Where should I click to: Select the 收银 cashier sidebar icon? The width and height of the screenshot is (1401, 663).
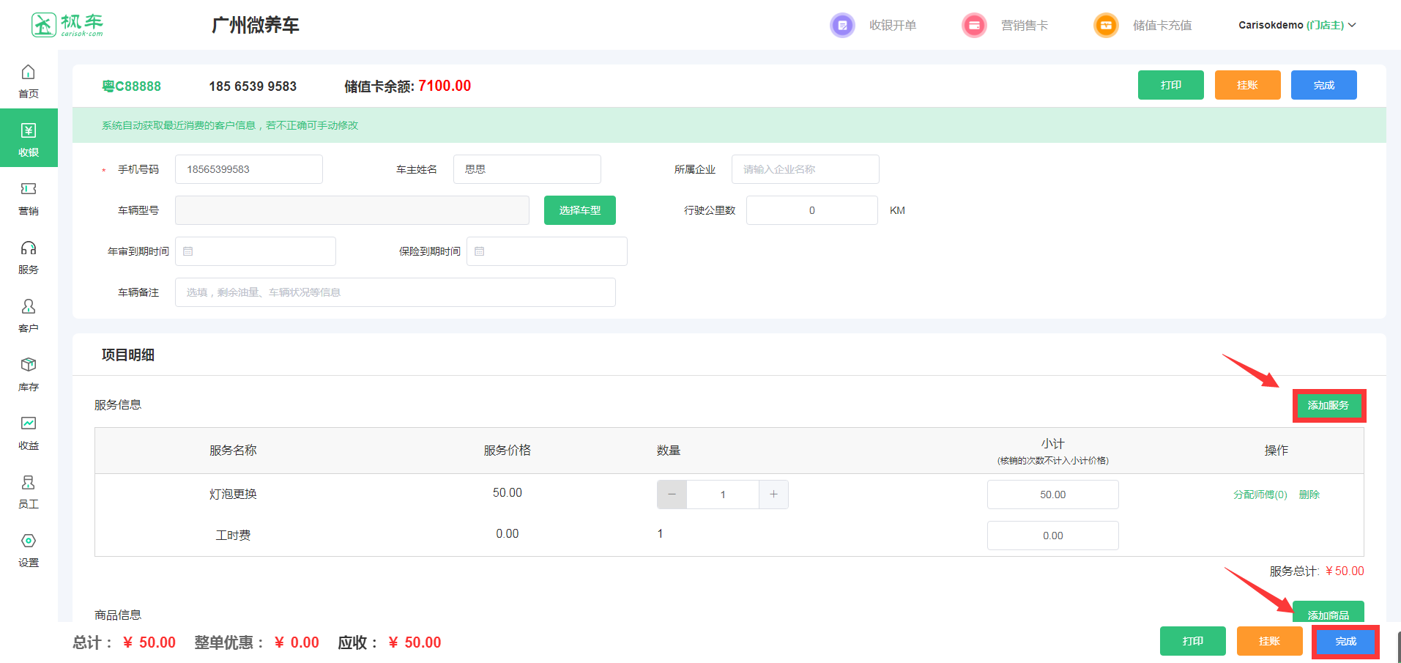click(x=29, y=130)
